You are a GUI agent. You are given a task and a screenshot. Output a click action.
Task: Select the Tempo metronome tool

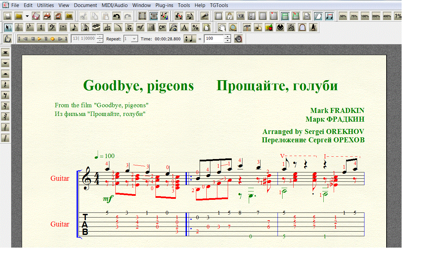[313, 27]
